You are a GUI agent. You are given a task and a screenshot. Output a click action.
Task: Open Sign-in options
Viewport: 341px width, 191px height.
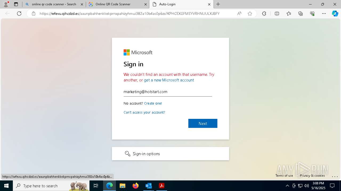[170, 154]
